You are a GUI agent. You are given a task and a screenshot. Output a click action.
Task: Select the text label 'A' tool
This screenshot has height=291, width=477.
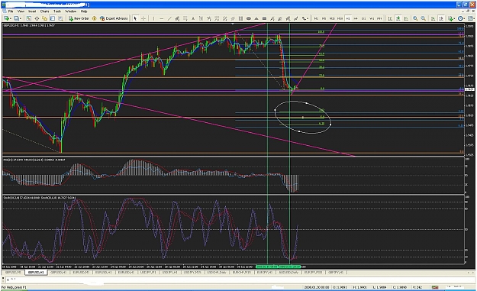pyautogui.click(x=193, y=18)
